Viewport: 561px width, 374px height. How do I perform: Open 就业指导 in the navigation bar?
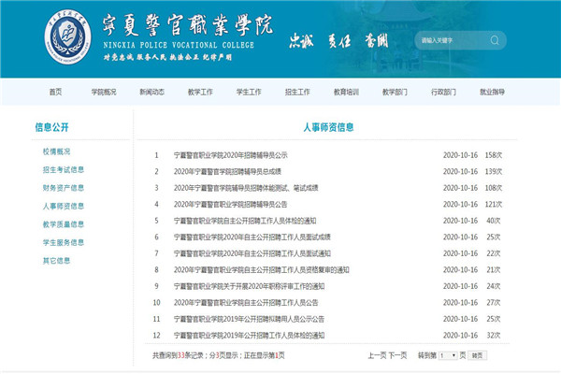[492, 92]
